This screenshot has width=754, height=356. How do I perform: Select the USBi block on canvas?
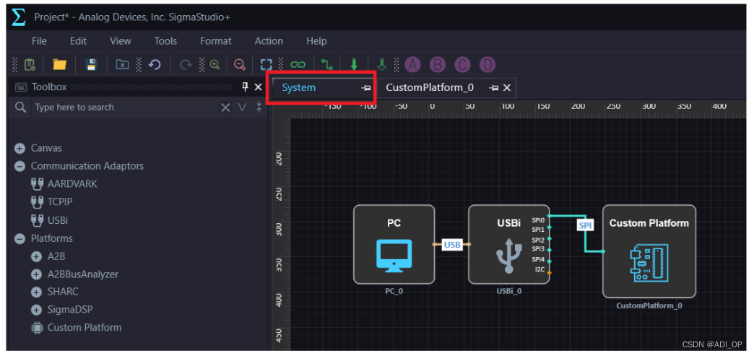coord(508,244)
